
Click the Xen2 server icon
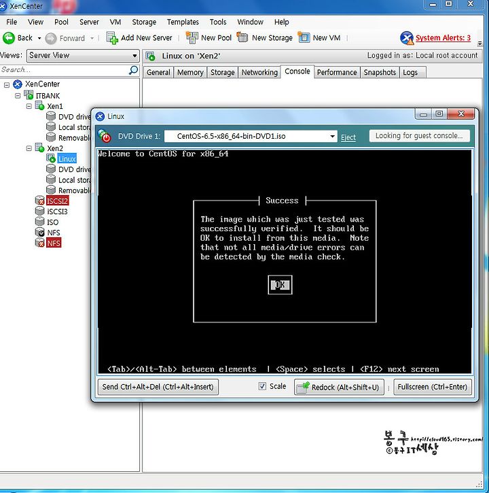click(x=39, y=148)
